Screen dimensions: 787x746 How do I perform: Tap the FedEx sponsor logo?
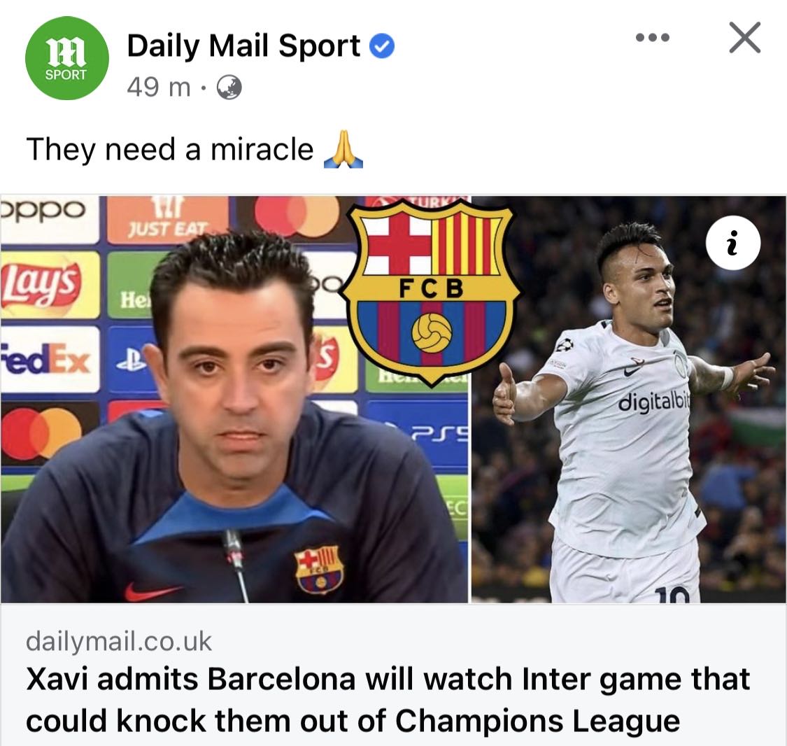click(46, 358)
